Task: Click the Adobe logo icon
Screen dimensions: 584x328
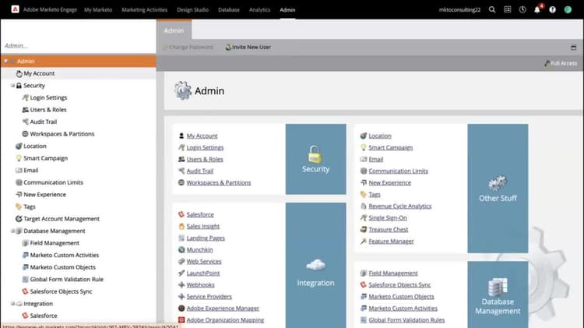Action: [16, 9]
